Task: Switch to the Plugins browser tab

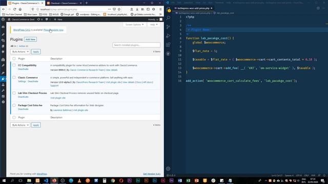Action: [x=26, y=3]
